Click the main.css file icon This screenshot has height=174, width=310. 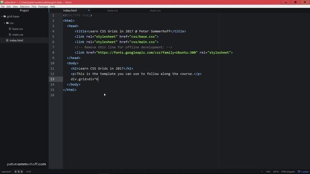point(10,35)
